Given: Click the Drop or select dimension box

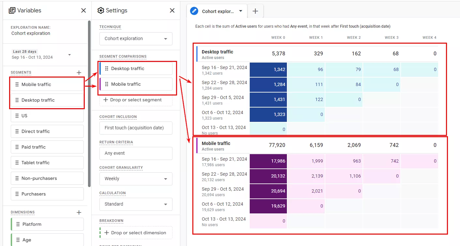Looking at the screenshot, I should pyautogui.click(x=136, y=233).
